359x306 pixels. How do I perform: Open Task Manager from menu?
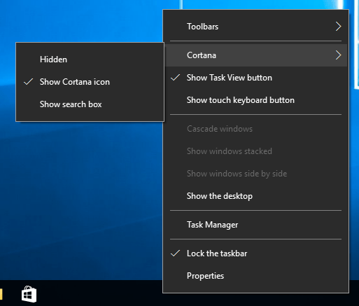click(x=255, y=225)
